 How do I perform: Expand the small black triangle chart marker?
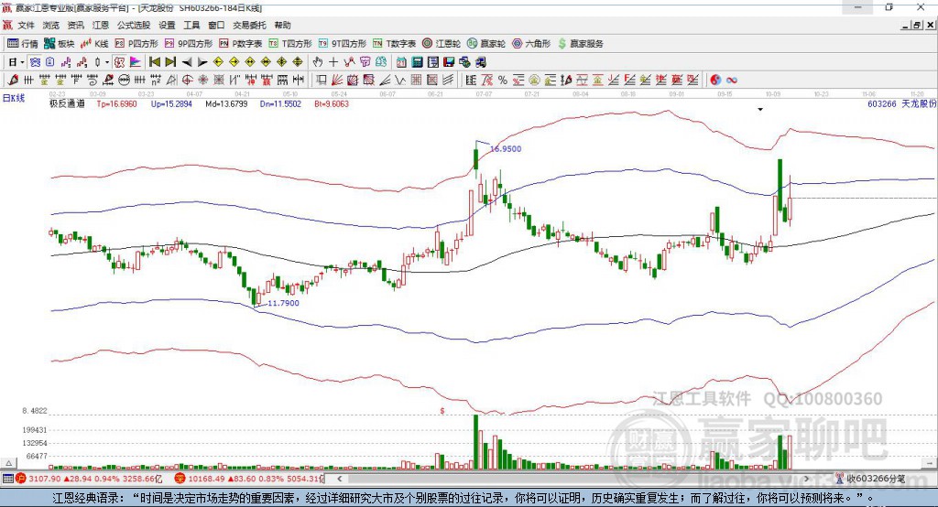760,110
